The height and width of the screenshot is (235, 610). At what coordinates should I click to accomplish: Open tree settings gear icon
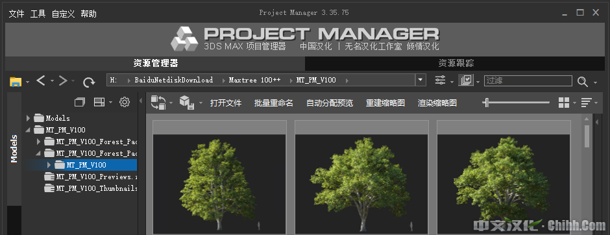125,103
